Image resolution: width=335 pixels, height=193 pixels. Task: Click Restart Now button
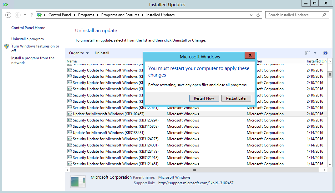point(204,98)
